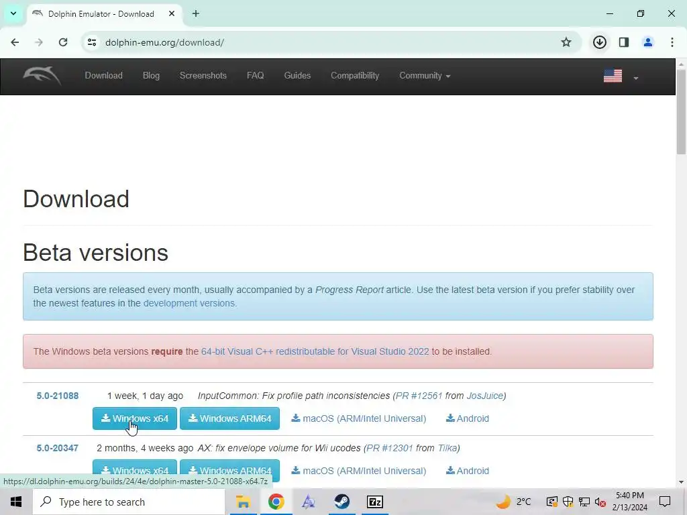687x515 pixels.
Task: Download Windows x64 for 5.0-21088
Action: pos(134,418)
